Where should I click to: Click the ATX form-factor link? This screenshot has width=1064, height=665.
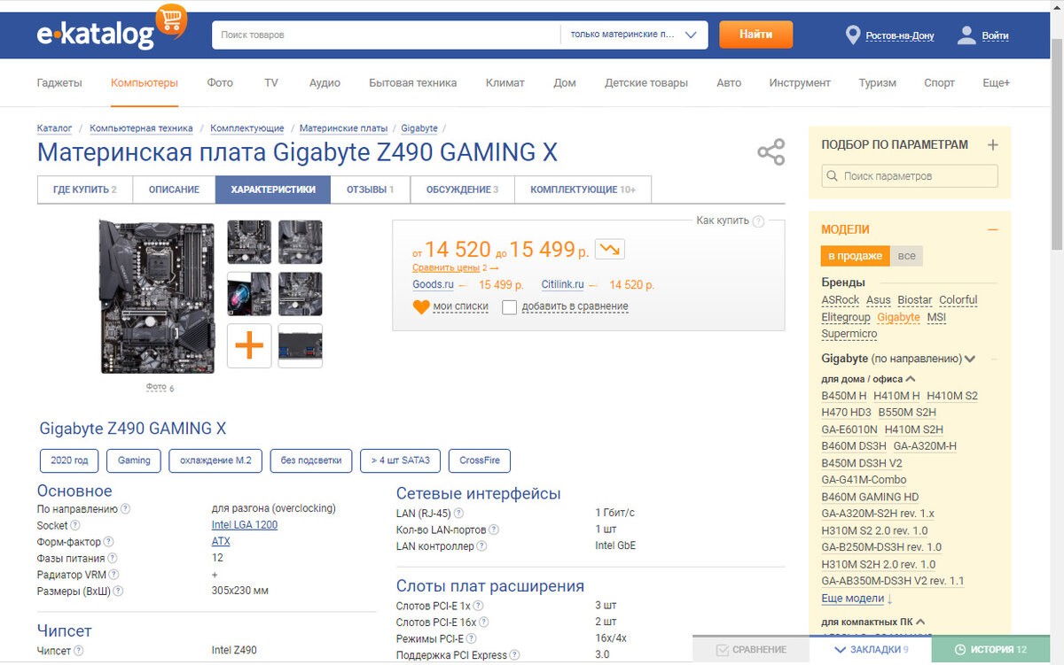[x=221, y=542]
